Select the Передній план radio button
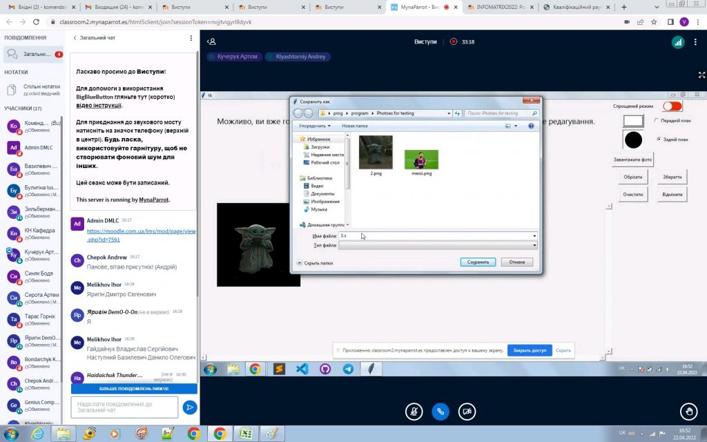Image resolution: width=707 pixels, height=442 pixels. (x=656, y=121)
